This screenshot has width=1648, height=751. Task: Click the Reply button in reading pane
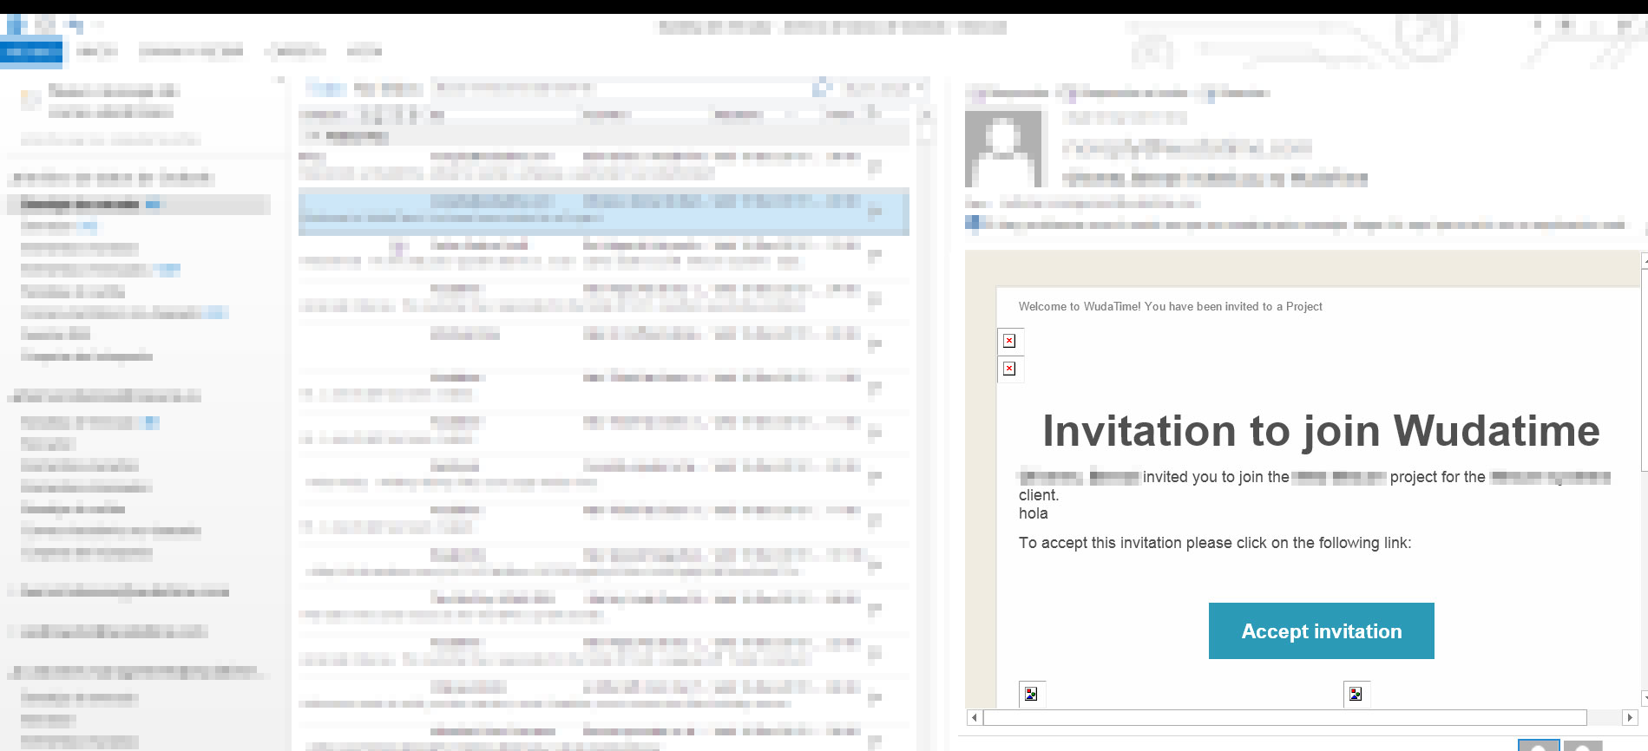(1008, 93)
